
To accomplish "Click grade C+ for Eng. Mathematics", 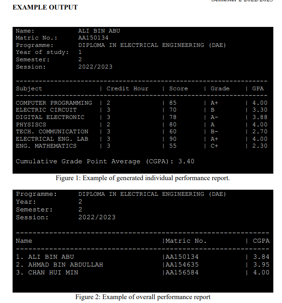I will 214,146.
